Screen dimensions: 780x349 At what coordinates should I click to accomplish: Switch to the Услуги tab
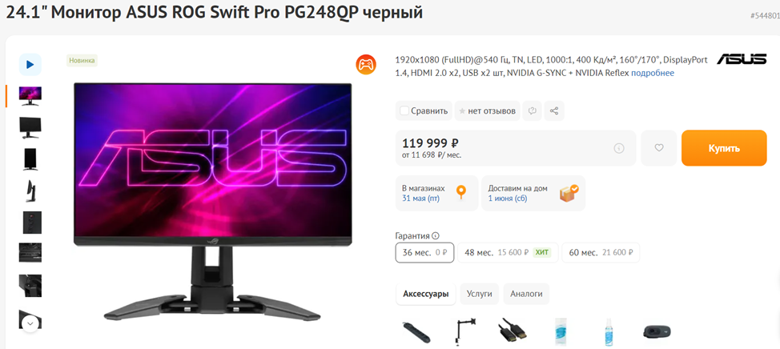pos(480,294)
